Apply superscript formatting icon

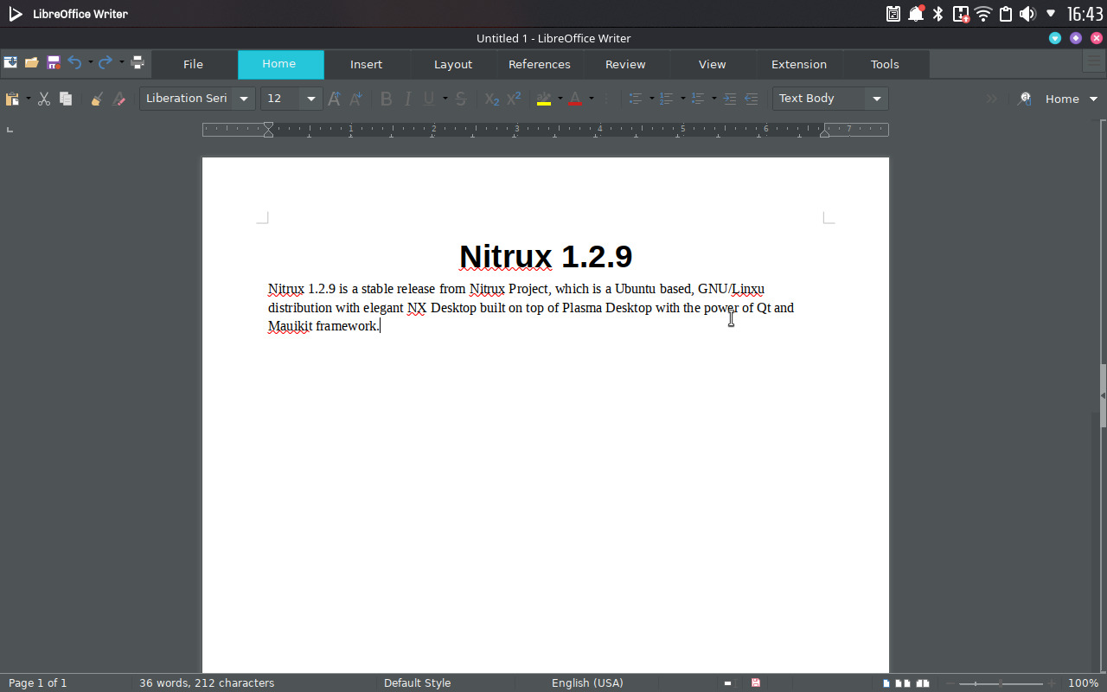click(x=513, y=99)
